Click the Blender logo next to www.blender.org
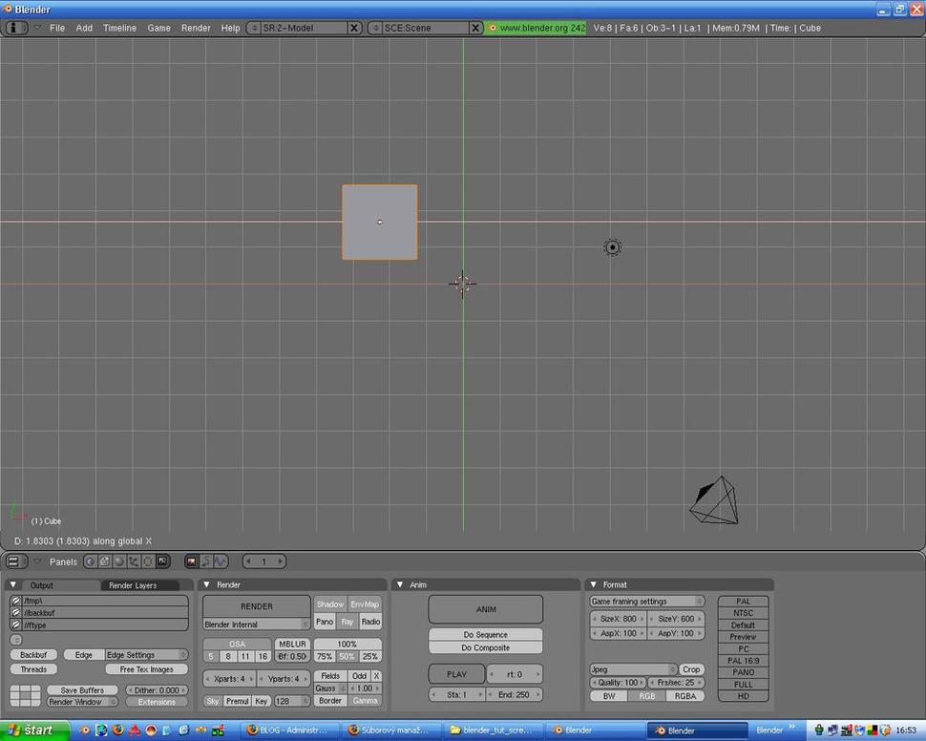 [x=493, y=28]
